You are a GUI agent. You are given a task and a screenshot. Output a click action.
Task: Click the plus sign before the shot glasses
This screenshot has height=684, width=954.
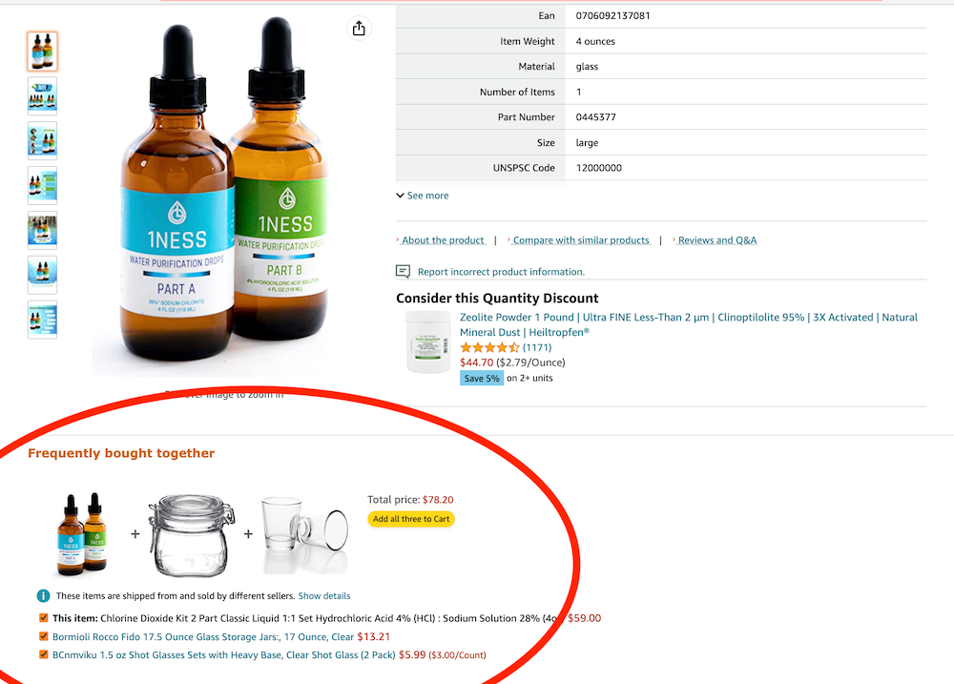pyautogui.click(x=248, y=533)
